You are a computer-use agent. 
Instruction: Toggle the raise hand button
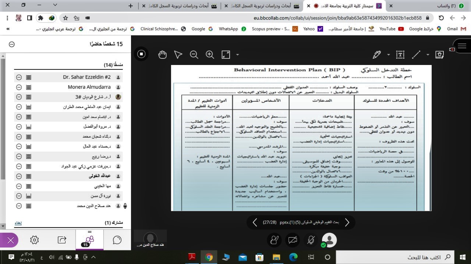[x=274, y=240]
